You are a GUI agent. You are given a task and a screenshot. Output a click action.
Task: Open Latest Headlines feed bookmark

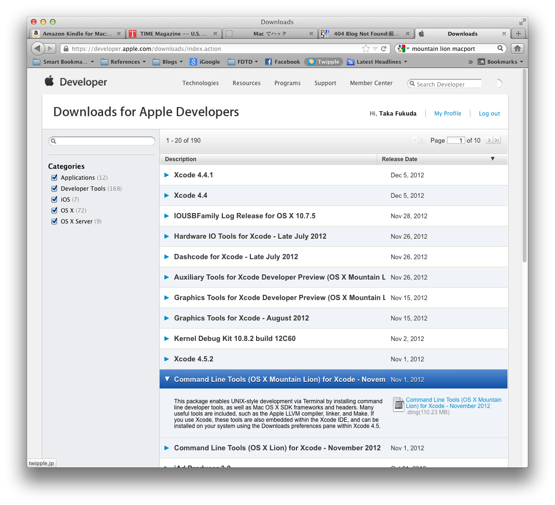point(377,62)
